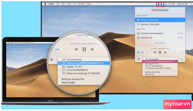Viewport: 193px width, 111px height.
Task: Click the play arrow beside Desktop 1
Action: (x=138, y=20)
